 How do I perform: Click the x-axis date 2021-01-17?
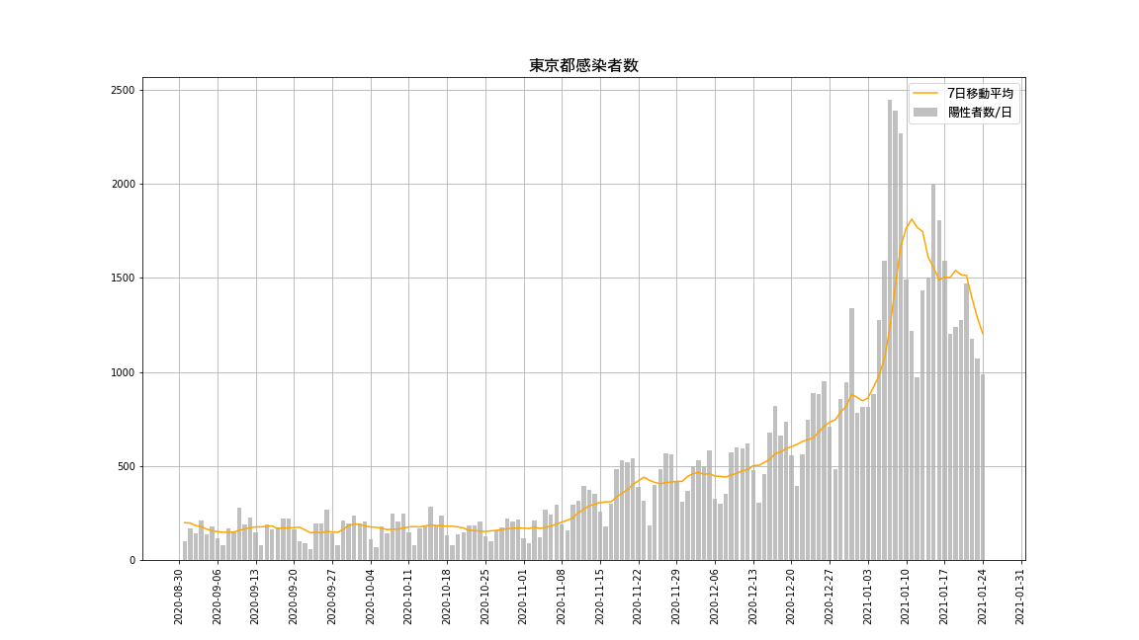tap(944, 597)
